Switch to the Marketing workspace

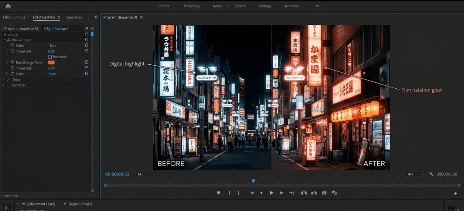(x=191, y=6)
